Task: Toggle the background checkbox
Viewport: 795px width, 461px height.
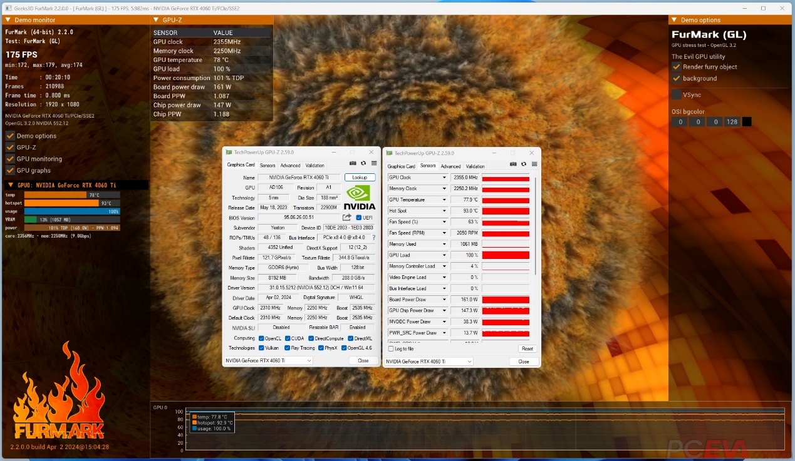Action: 677,78
